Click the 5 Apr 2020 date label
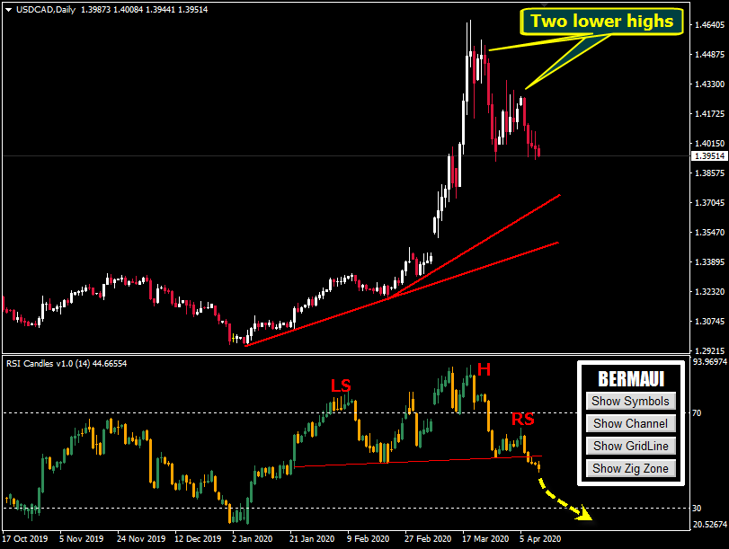 tap(540, 539)
